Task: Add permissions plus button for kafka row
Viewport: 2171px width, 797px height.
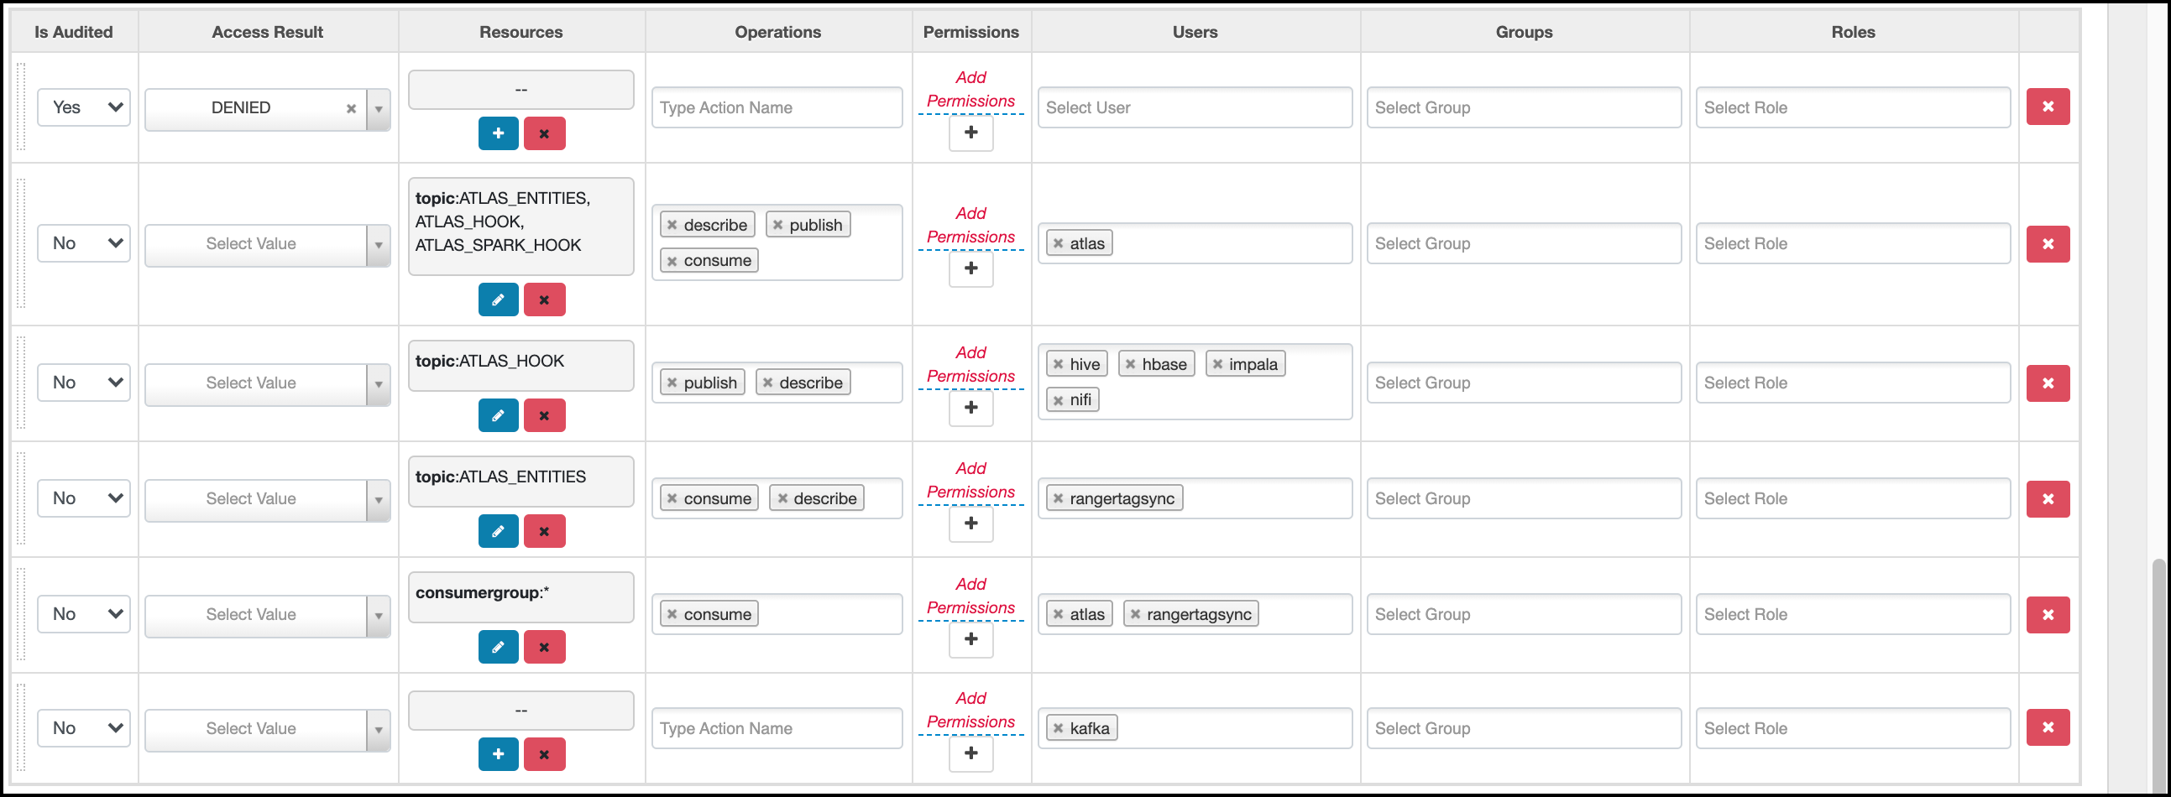Action: [x=970, y=753]
